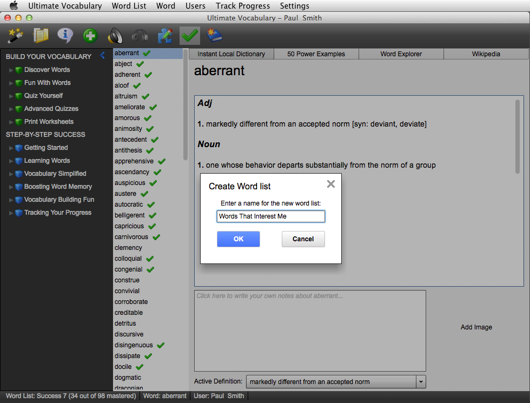Click the new word list name field
The image size is (530, 403).
pos(270,216)
